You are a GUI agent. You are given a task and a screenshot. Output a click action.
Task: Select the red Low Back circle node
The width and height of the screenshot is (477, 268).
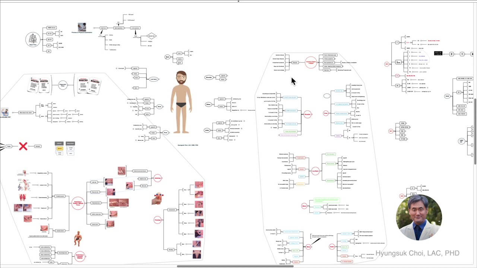click(315, 171)
